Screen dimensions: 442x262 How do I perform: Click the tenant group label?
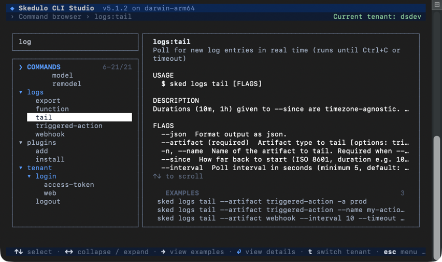(39, 168)
